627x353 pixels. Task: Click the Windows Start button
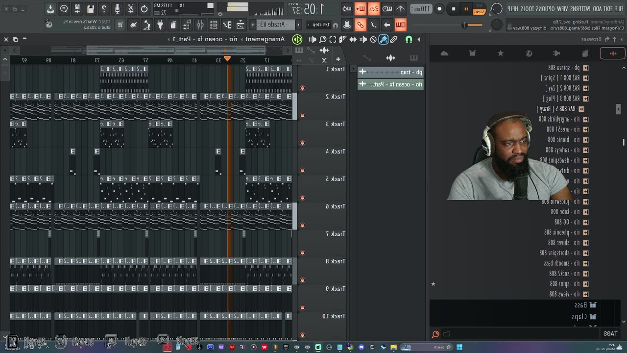(x=459, y=347)
